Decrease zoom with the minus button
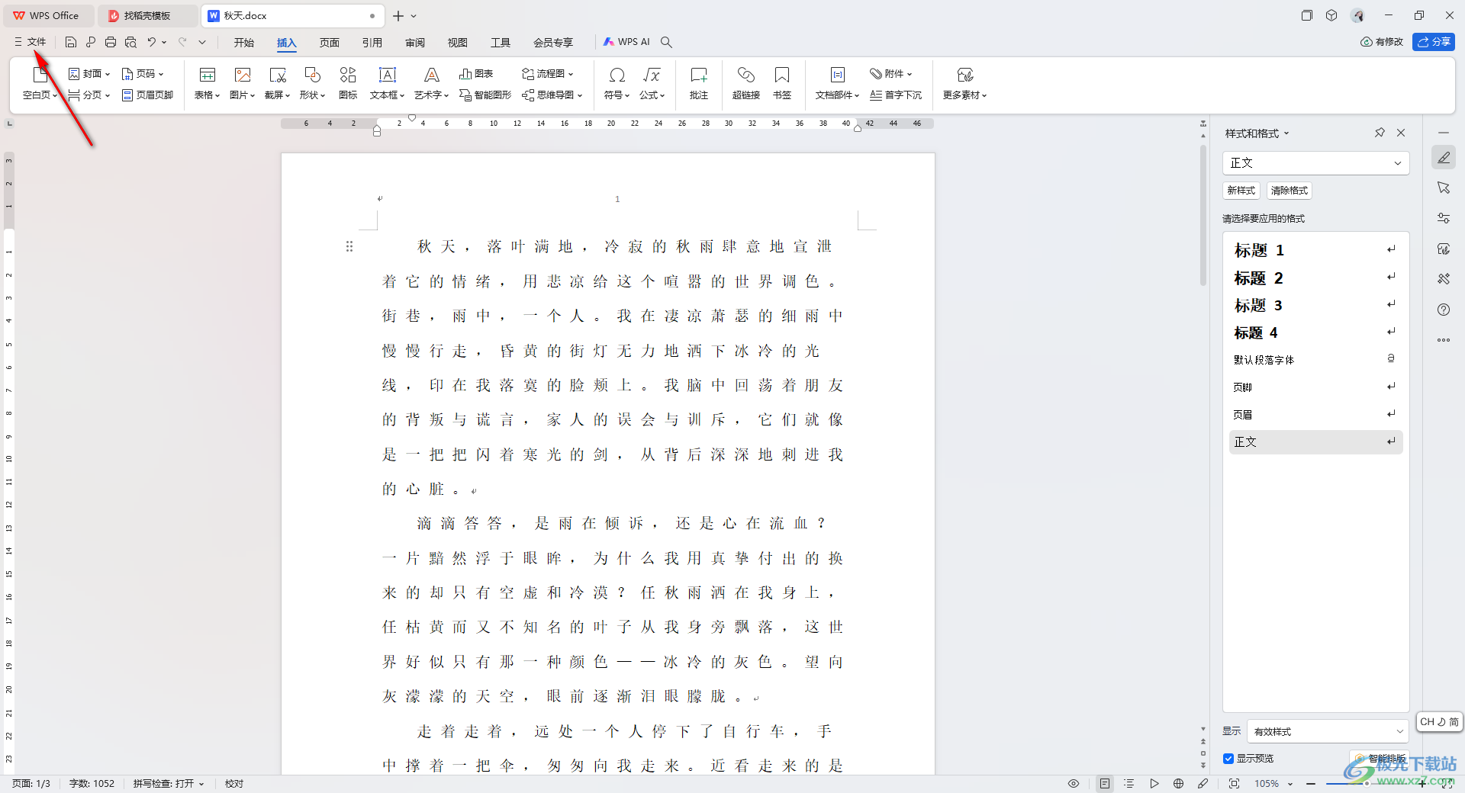Image resolution: width=1465 pixels, height=793 pixels. pyautogui.click(x=1311, y=784)
